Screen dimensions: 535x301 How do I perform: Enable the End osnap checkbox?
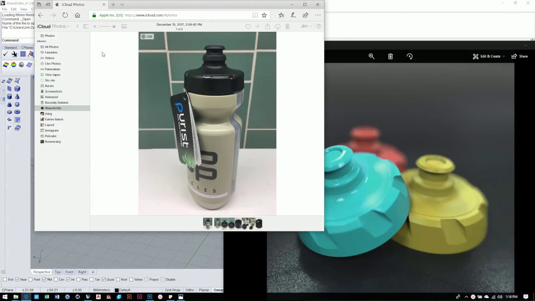[5, 279]
